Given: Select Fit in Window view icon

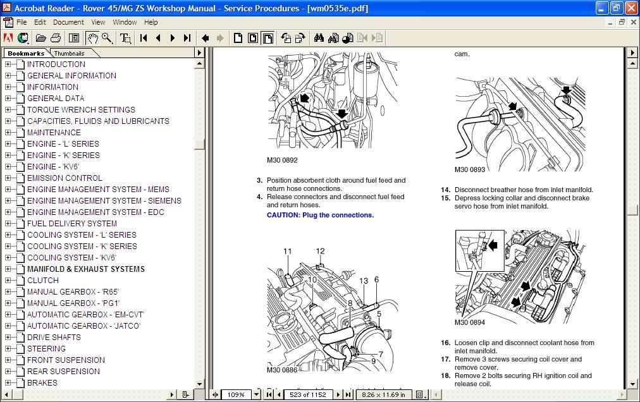Looking at the screenshot, I should 253,39.
